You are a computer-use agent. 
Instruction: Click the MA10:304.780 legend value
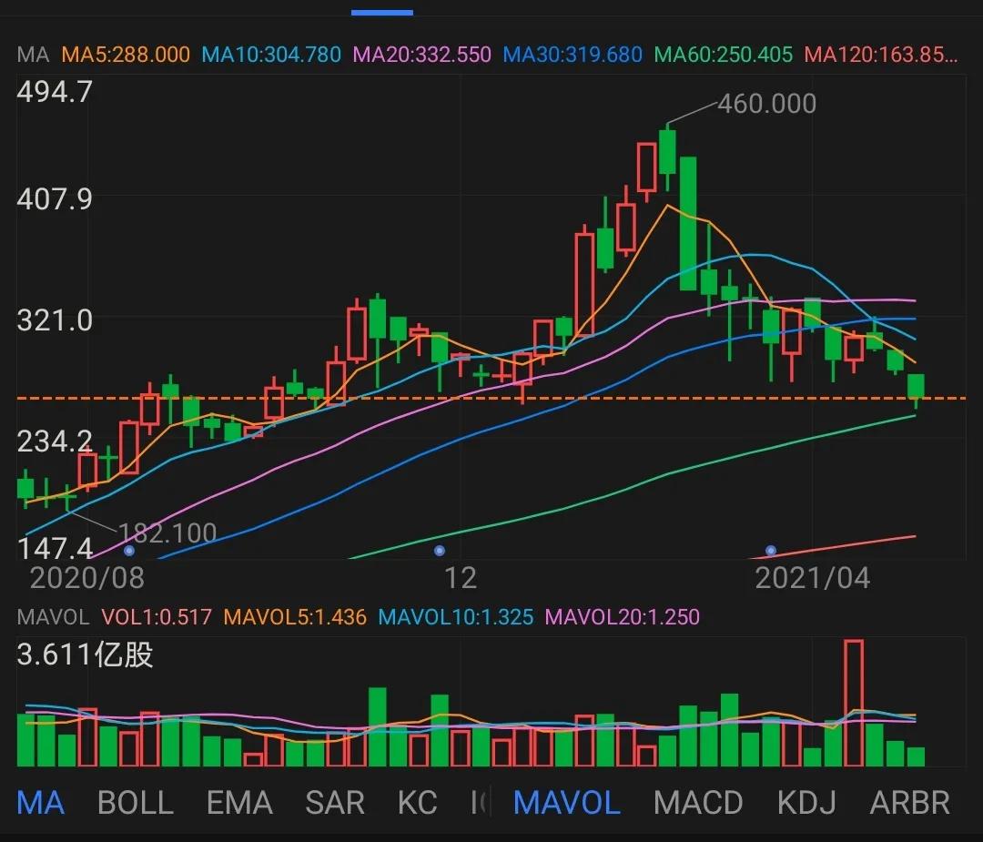point(271,55)
